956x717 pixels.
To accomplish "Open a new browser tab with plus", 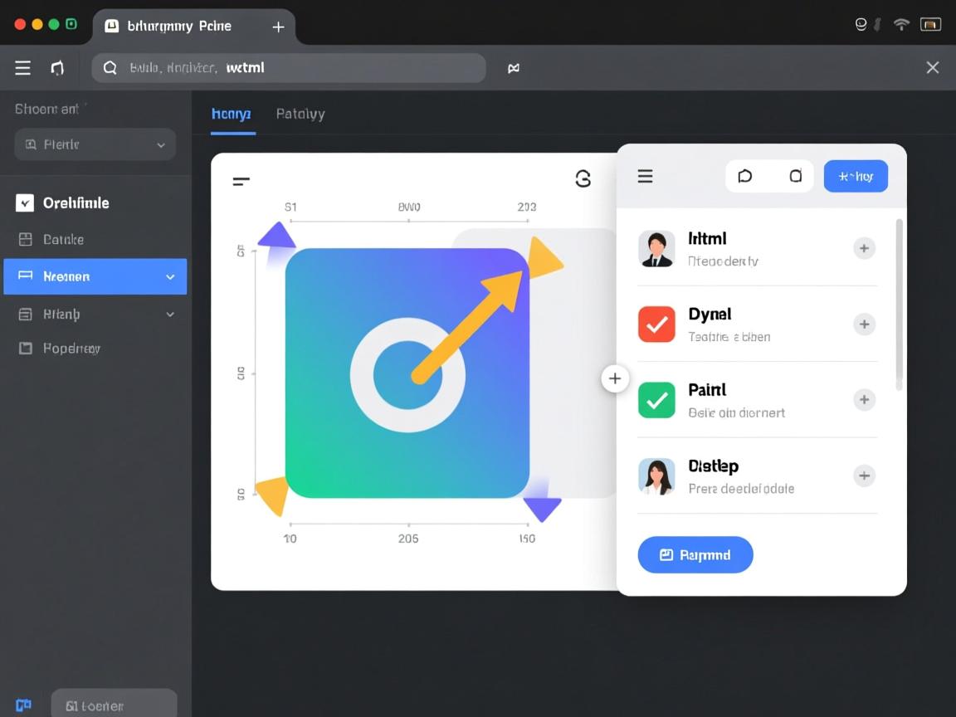I will click(x=278, y=27).
